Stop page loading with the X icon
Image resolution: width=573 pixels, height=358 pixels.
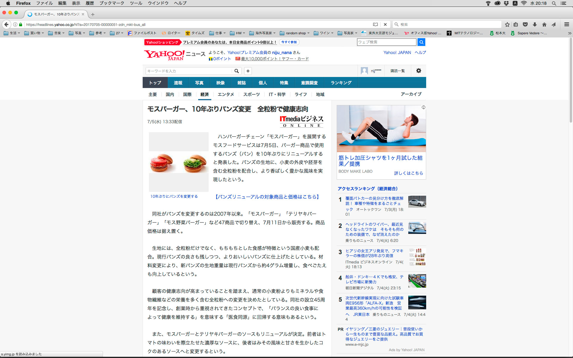pos(385,24)
